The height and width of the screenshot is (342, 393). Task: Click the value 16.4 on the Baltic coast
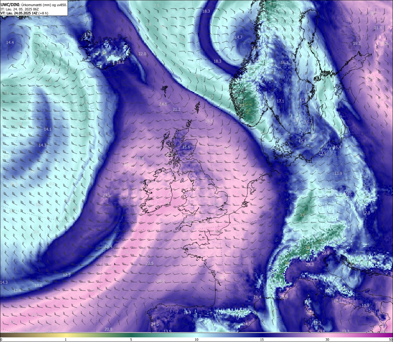click(337, 147)
